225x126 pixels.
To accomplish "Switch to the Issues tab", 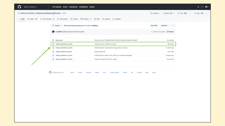I will (x=32, y=19).
